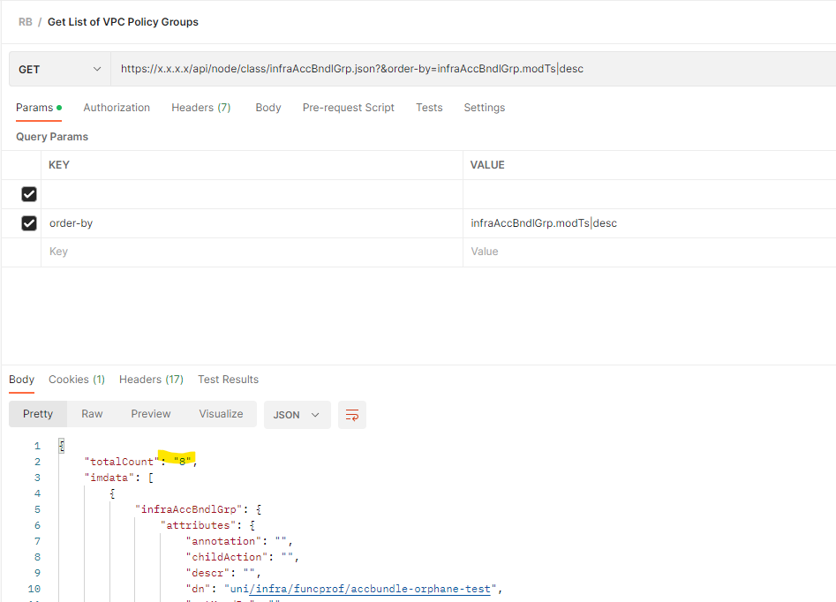This screenshot has width=836, height=602.
Task: Open the response Headers (17) tab
Action: coord(152,380)
